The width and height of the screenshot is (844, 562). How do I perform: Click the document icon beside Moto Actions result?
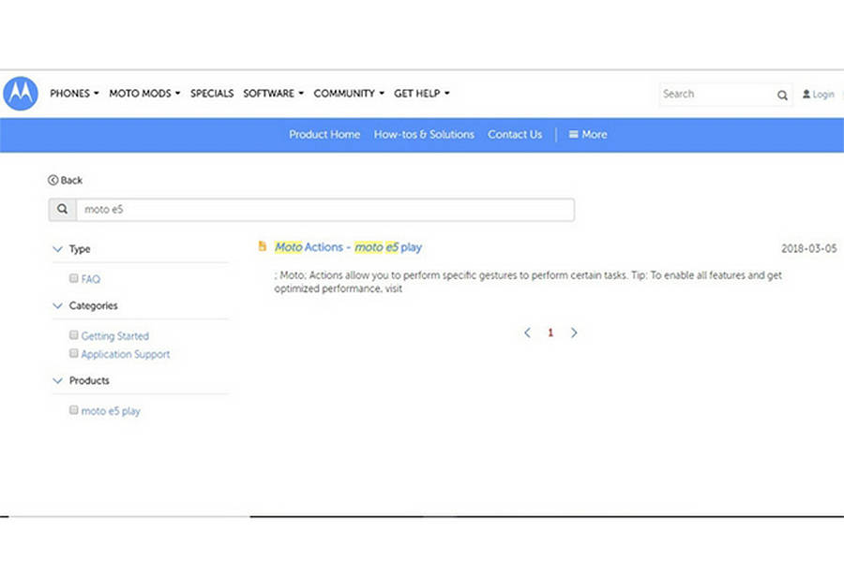(x=263, y=246)
